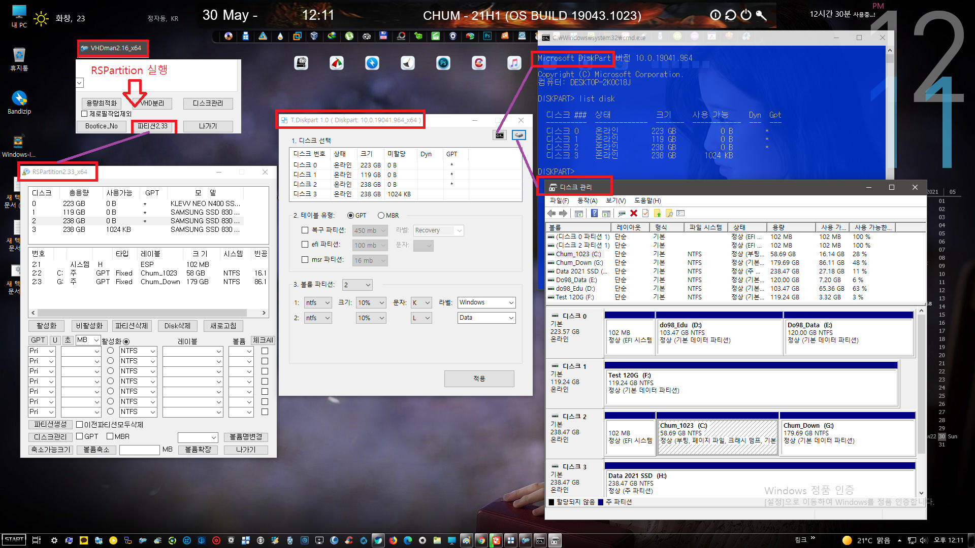Open partition 2 size 10% dropdown
This screenshot has width=975, height=548.
tap(371, 318)
